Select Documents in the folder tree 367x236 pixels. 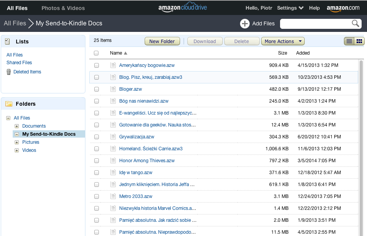(34, 126)
